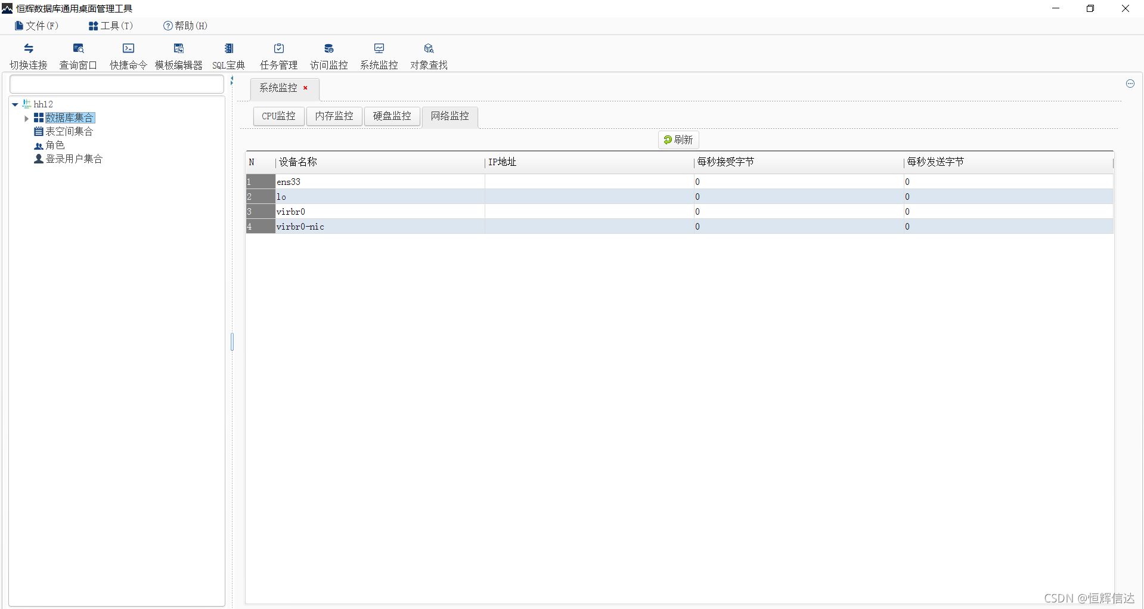The width and height of the screenshot is (1144, 609).
Task: Open the 访问监控 access monitor tool
Action: coord(328,57)
